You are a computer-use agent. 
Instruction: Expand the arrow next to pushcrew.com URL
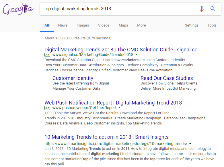(x=119, y=108)
